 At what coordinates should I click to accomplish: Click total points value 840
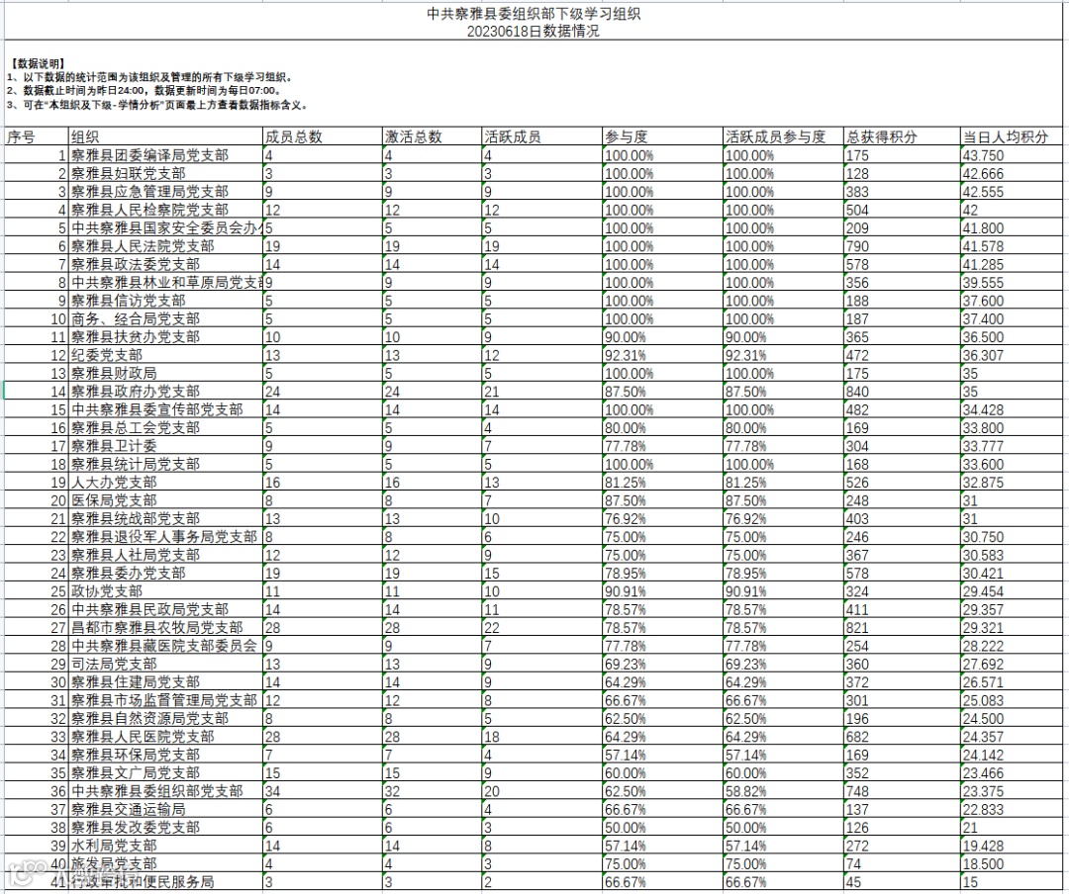tap(902, 392)
